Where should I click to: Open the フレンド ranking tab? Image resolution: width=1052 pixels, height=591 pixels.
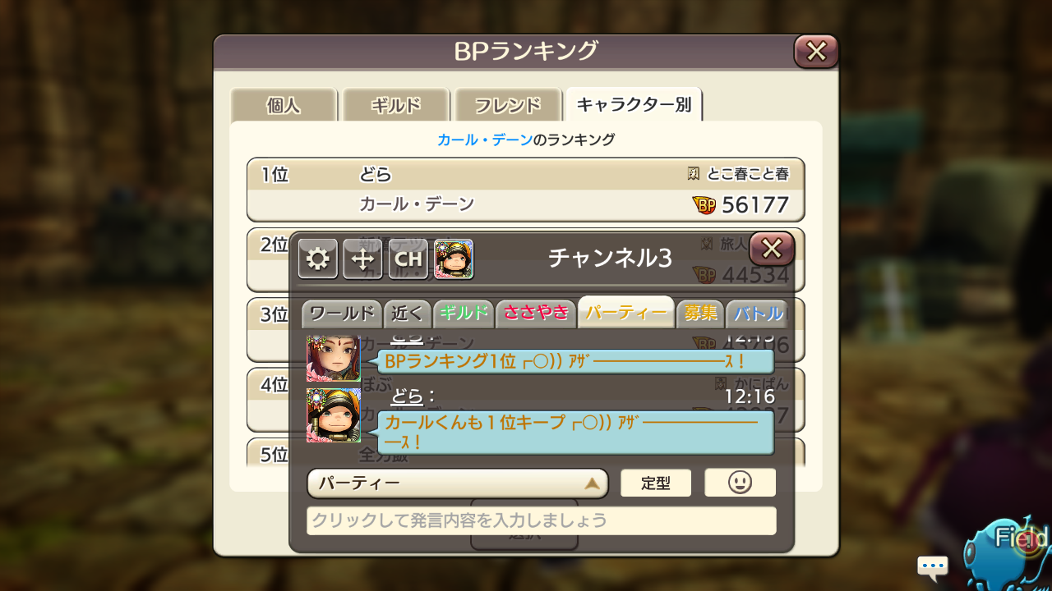[x=508, y=105]
